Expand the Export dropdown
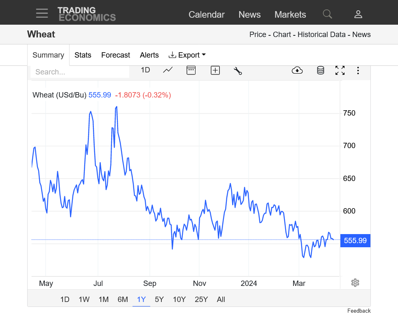 click(187, 55)
